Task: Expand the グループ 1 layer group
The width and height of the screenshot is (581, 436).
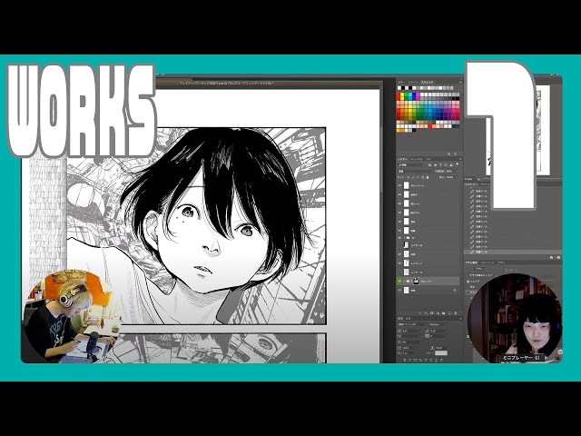Action: point(405,282)
